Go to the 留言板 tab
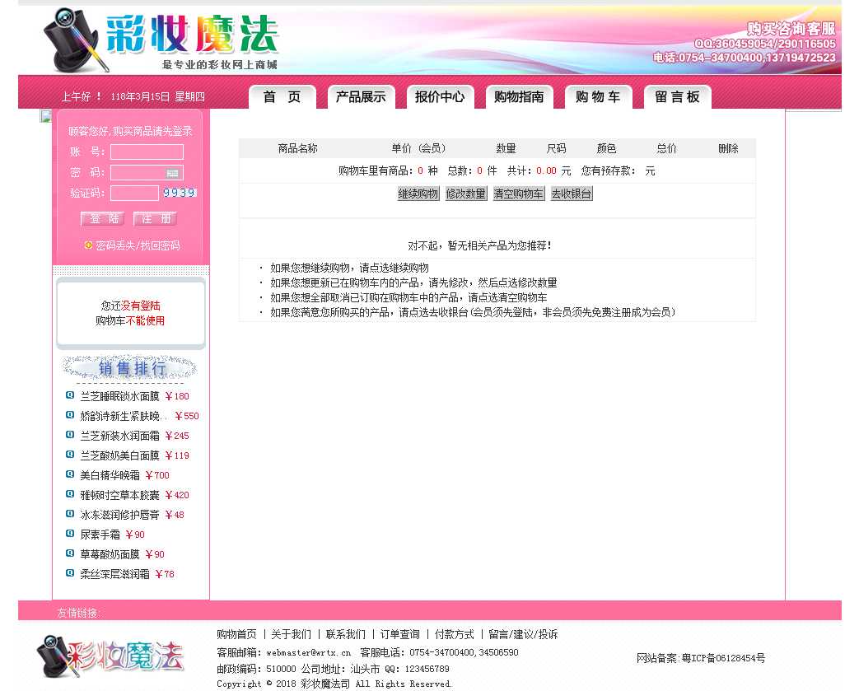The height and width of the screenshot is (691, 859). 677,97
